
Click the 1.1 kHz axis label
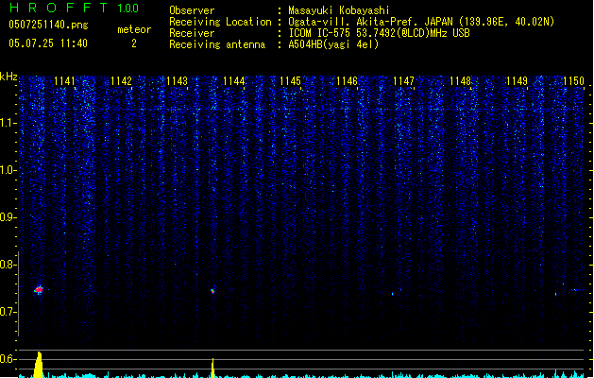(8, 123)
